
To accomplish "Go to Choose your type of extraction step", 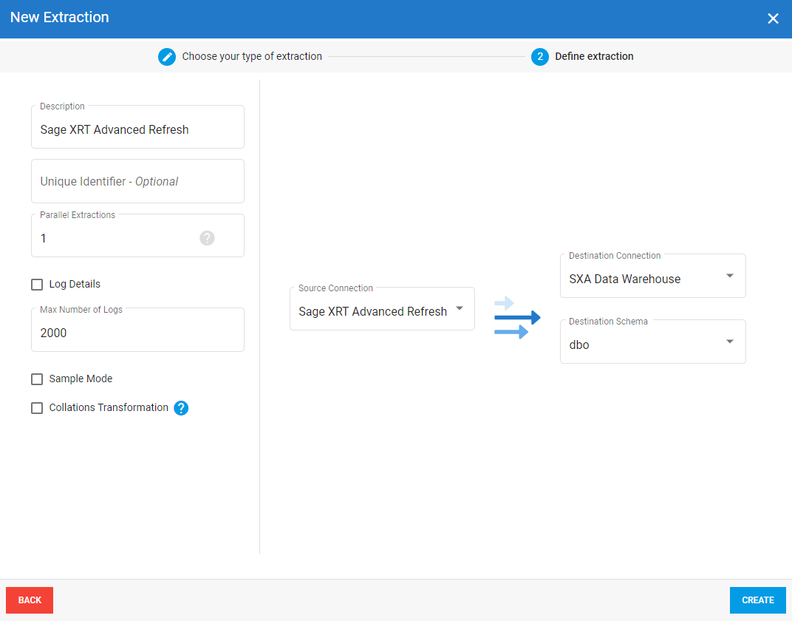I will click(x=252, y=57).
